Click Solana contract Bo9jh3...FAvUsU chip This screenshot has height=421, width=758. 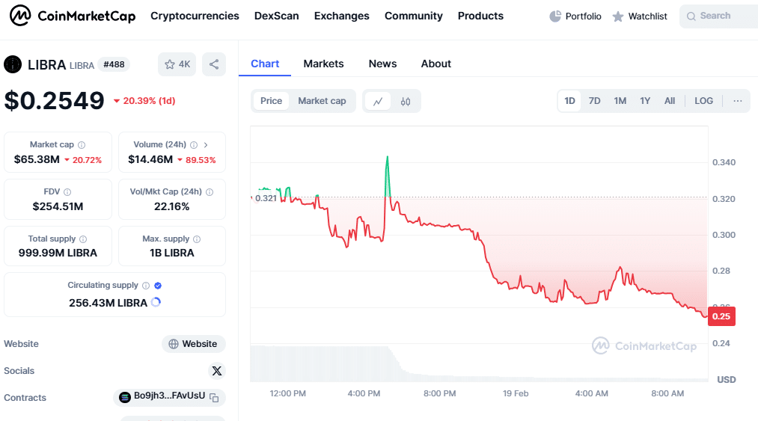point(169,397)
